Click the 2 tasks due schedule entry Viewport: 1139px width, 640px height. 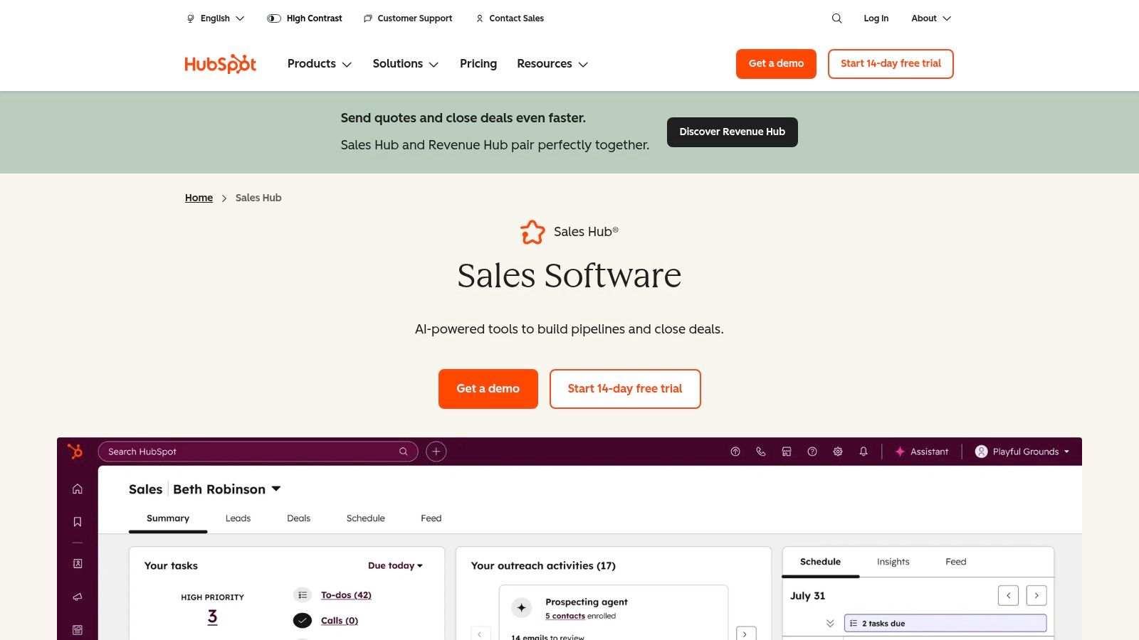point(945,624)
